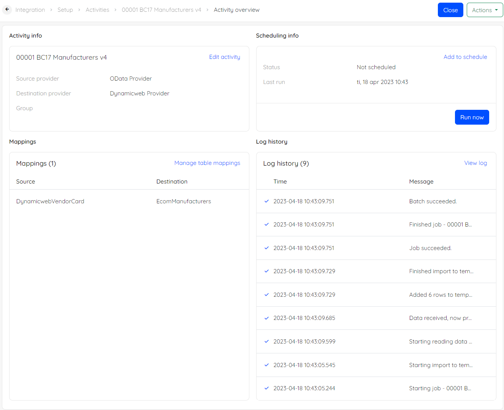This screenshot has width=504, height=410.
Task: Click the Run now button
Action: pos(472,117)
